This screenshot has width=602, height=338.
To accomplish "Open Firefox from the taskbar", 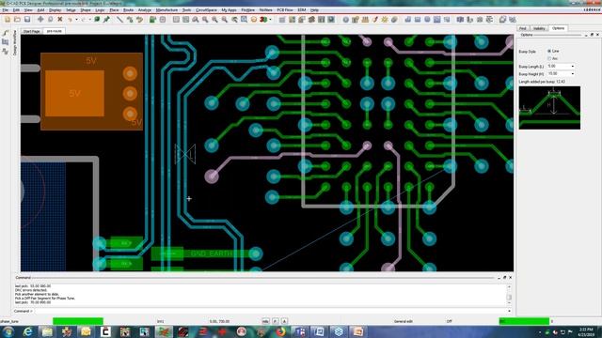I will pyautogui.click(x=280, y=331).
